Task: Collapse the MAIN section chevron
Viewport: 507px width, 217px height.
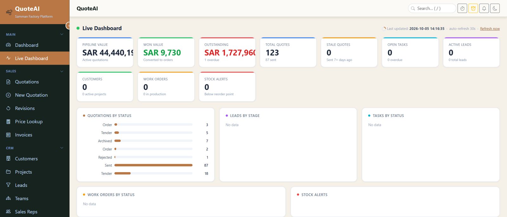Action: point(62,34)
